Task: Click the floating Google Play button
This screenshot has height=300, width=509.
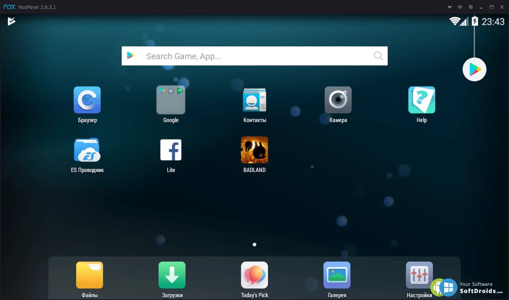Action: point(475,69)
